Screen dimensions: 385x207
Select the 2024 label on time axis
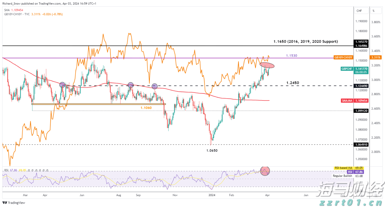[212, 195]
